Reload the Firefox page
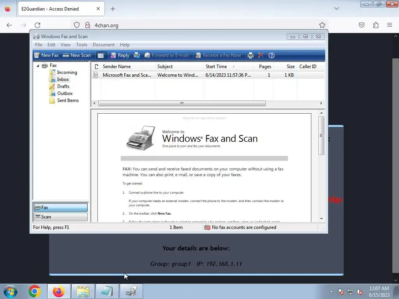 37,25
